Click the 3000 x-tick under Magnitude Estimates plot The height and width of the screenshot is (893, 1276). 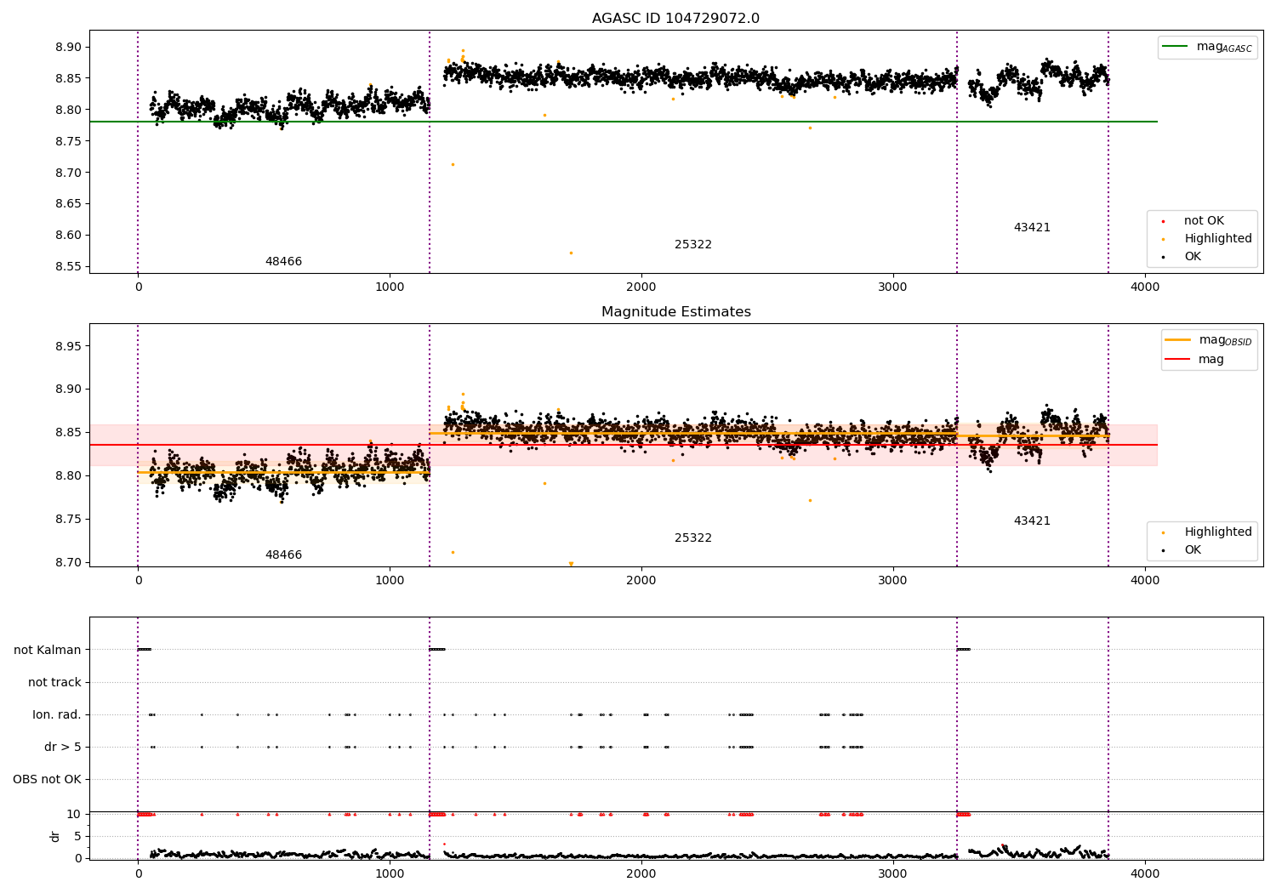[x=893, y=581]
